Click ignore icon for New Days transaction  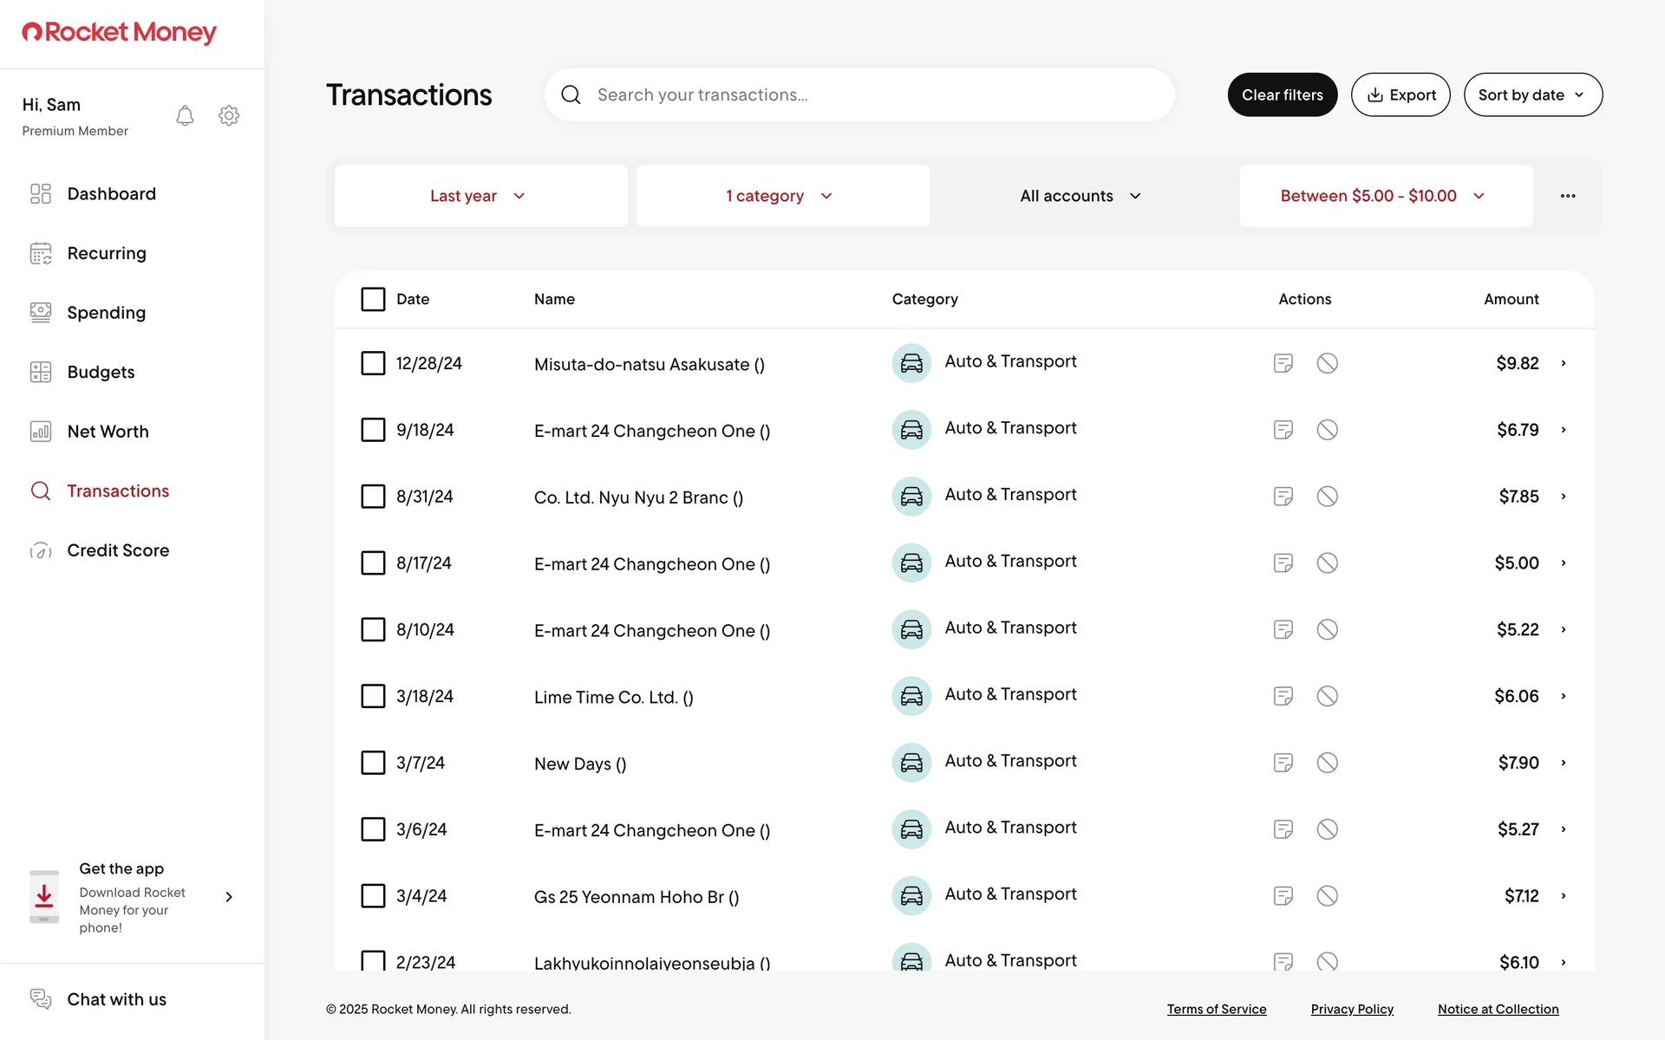pyautogui.click(x=1327, y=763)
